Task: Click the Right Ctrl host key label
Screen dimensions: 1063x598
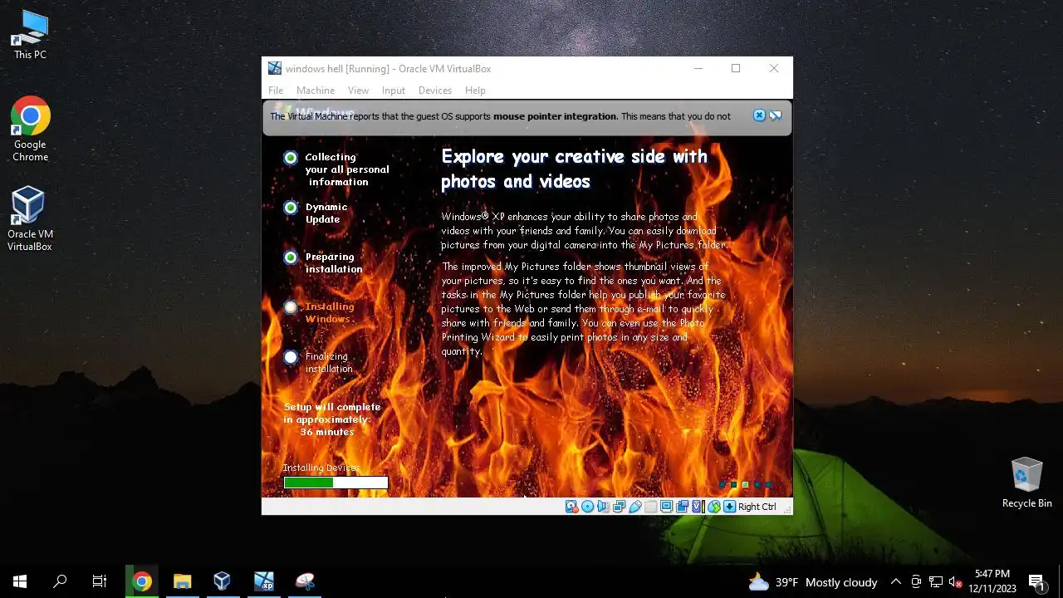Action: coord(757,507)
